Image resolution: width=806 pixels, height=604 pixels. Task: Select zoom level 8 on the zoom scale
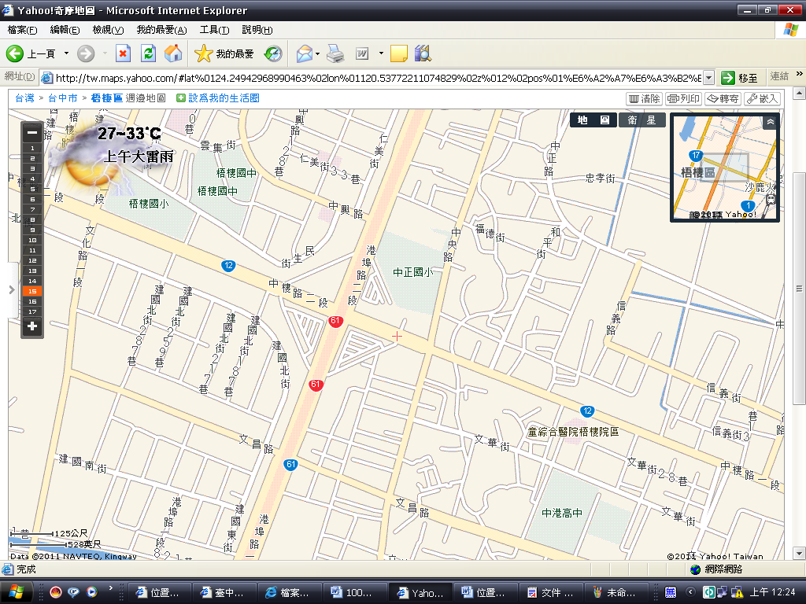click(x=32, y=219)
